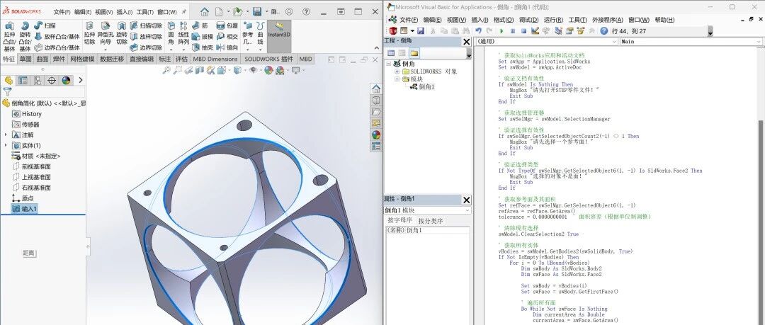The height and width of the screenshot is (325, 765).
Task: Open the DisplayManager color sphere tab
Action: 66,81
